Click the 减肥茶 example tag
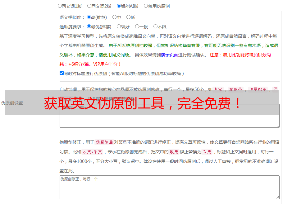This screenshot has width=283, height=205. click(236, 89)
